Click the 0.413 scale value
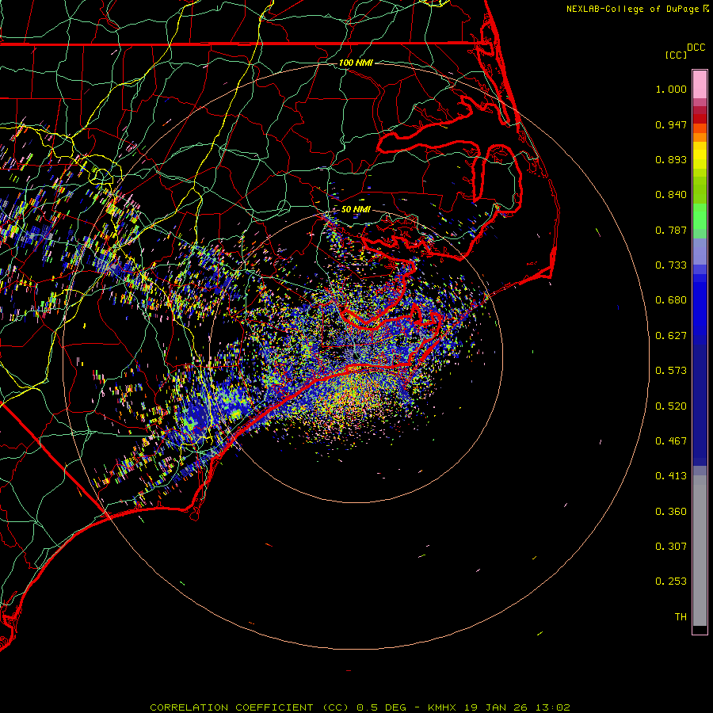 pos(671,476)
